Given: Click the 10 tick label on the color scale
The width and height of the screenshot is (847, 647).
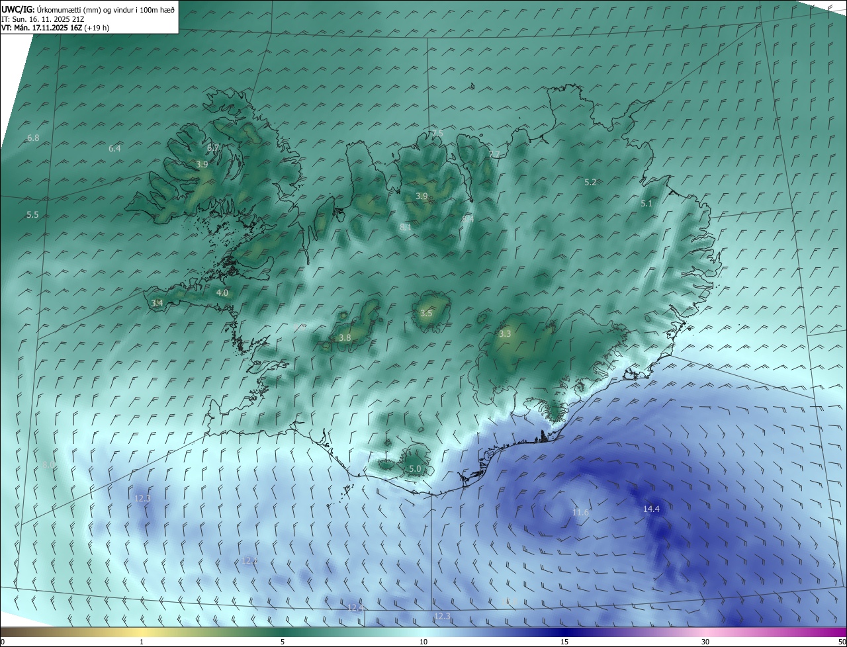Looking at the screenshot, I should (x=423, y=642).
